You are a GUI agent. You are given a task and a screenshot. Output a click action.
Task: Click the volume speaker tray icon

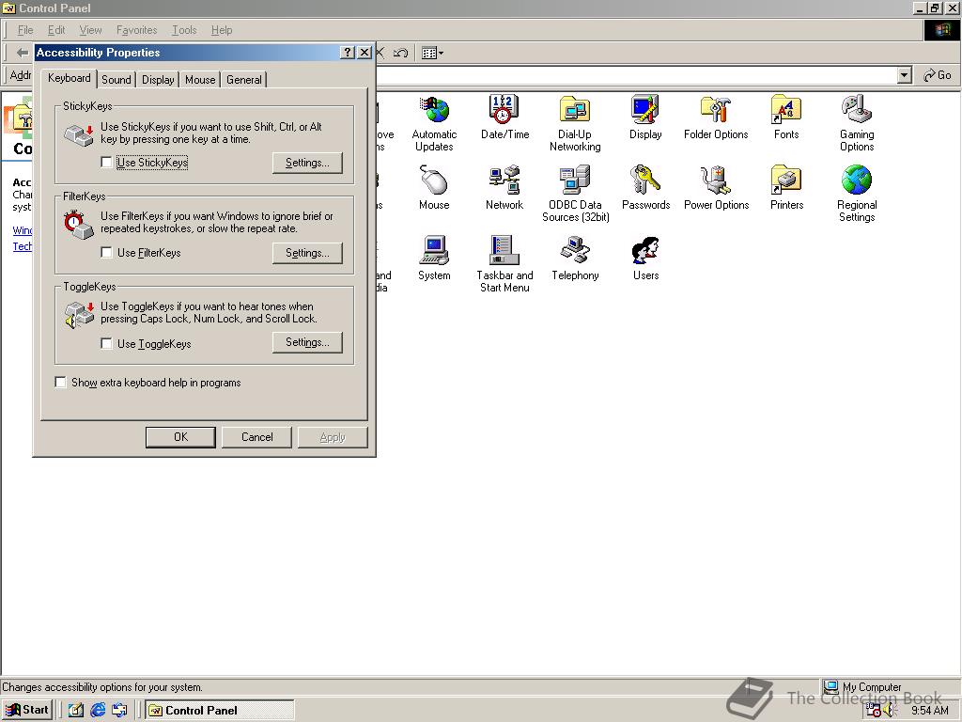[x=891, y=711]
